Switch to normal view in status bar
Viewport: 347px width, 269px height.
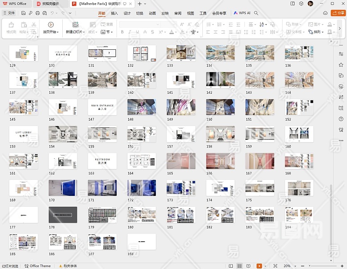point(231,266)
